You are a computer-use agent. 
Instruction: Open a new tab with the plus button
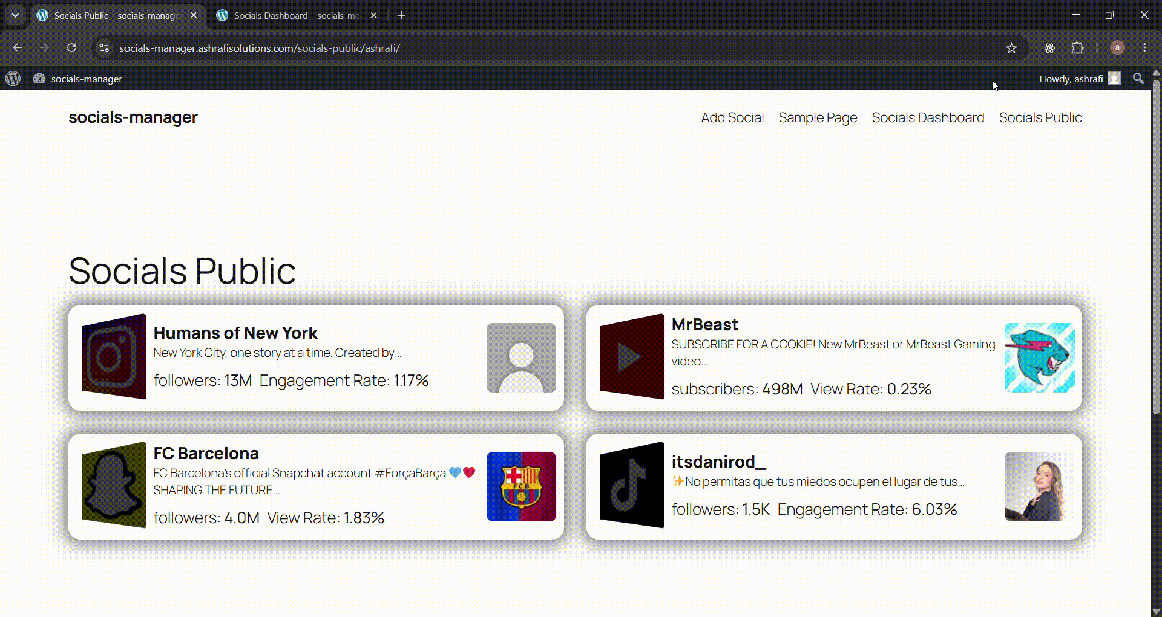(x=401, y=15)
